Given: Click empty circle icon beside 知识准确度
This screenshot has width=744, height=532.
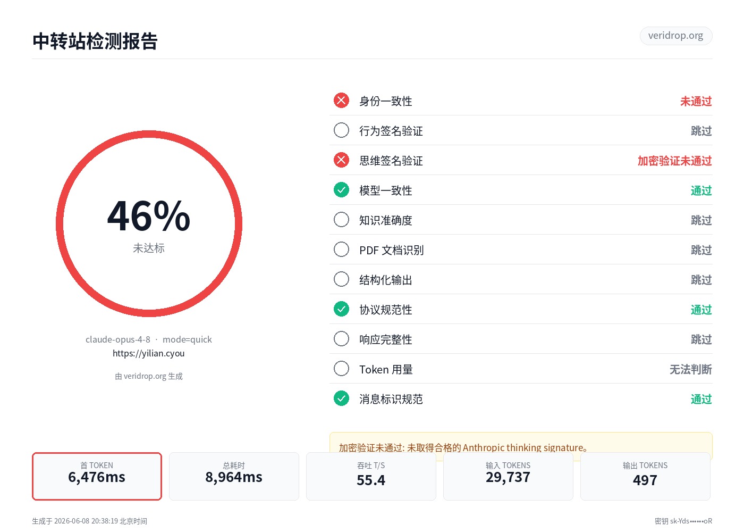Looking at the screenshot, I should tap(341, 220).
